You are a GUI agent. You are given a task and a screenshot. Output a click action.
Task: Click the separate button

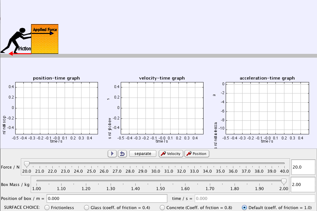[142, 154]
